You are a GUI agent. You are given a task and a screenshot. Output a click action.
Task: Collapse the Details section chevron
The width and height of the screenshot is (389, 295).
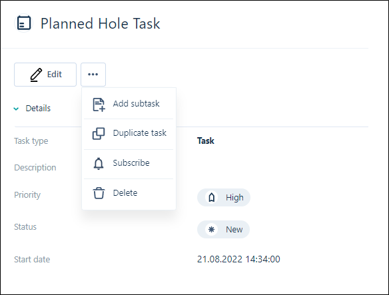click(x=16, y=109)
